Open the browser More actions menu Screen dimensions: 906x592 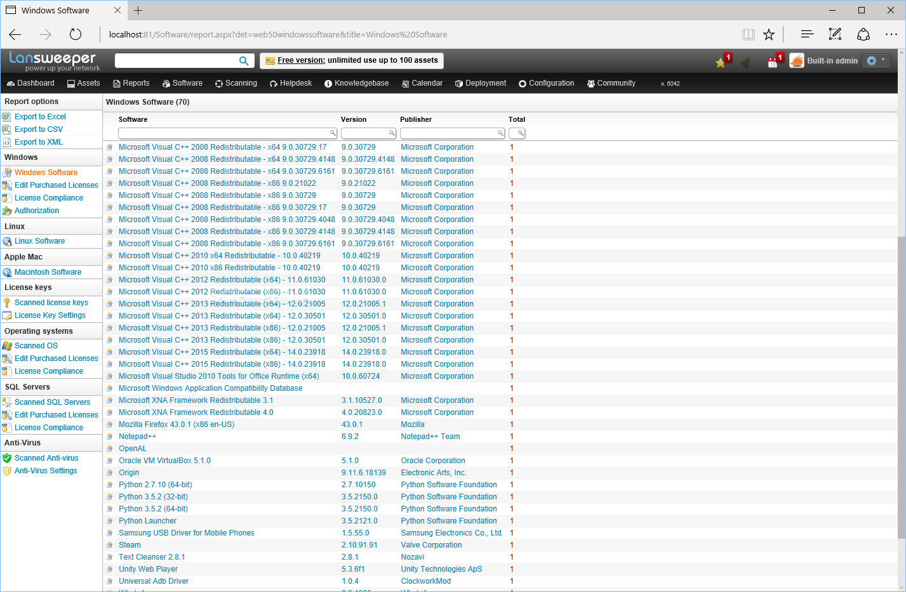[x=891, y=34]
